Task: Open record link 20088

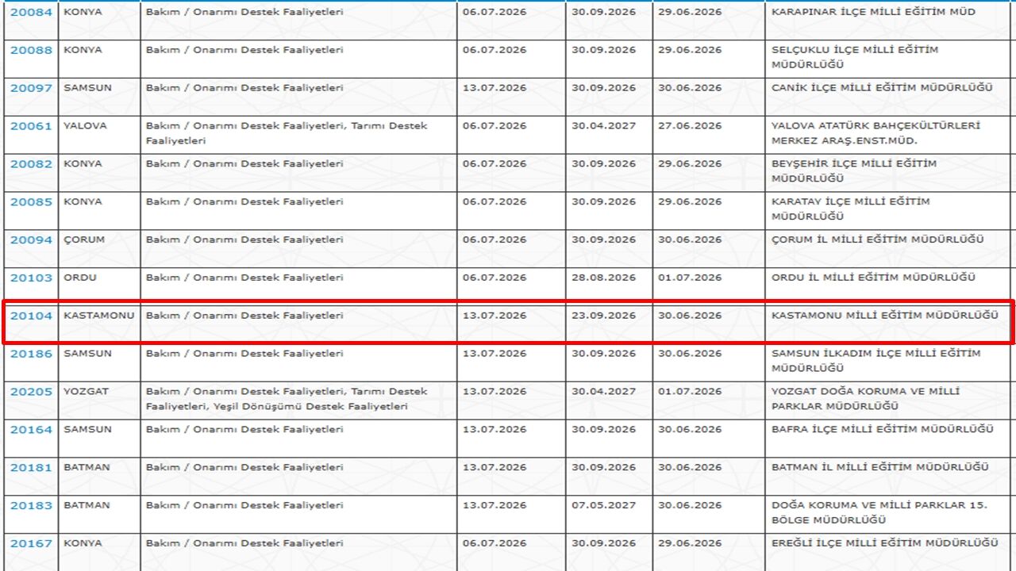Action: point(31,50)
